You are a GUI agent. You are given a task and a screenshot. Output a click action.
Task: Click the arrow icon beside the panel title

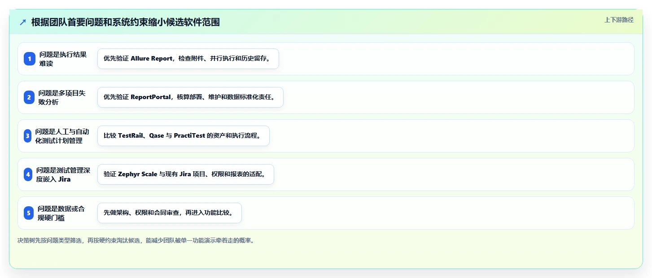[x=23, y=22]
